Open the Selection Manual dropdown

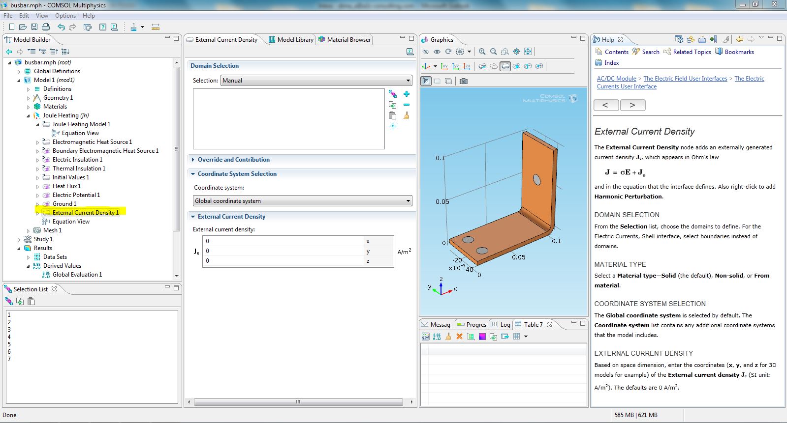coord(316,81)
